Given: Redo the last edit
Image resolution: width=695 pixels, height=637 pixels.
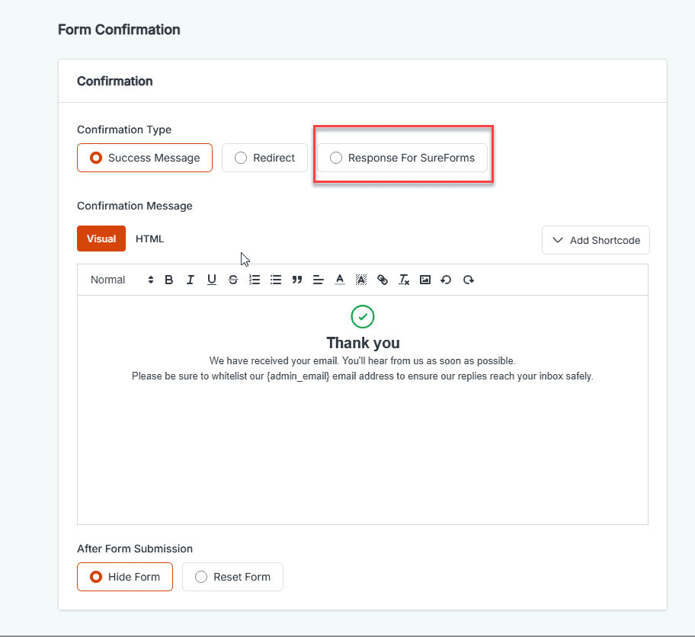Looking at the screenshot, I should click(469, 280).
